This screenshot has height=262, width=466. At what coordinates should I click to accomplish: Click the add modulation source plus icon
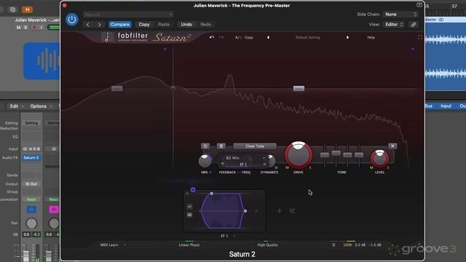[x=280, y=211]
